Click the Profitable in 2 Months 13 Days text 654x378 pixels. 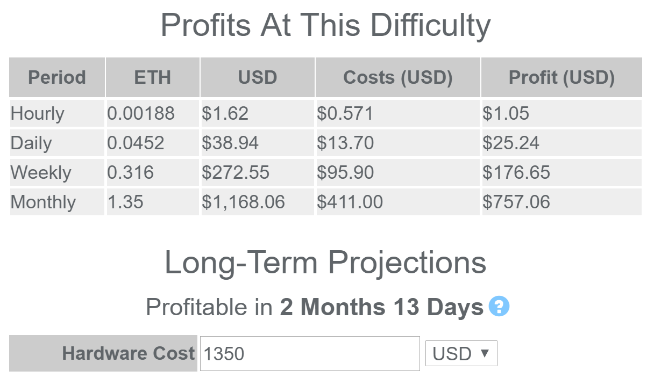[x=315, y=308]
